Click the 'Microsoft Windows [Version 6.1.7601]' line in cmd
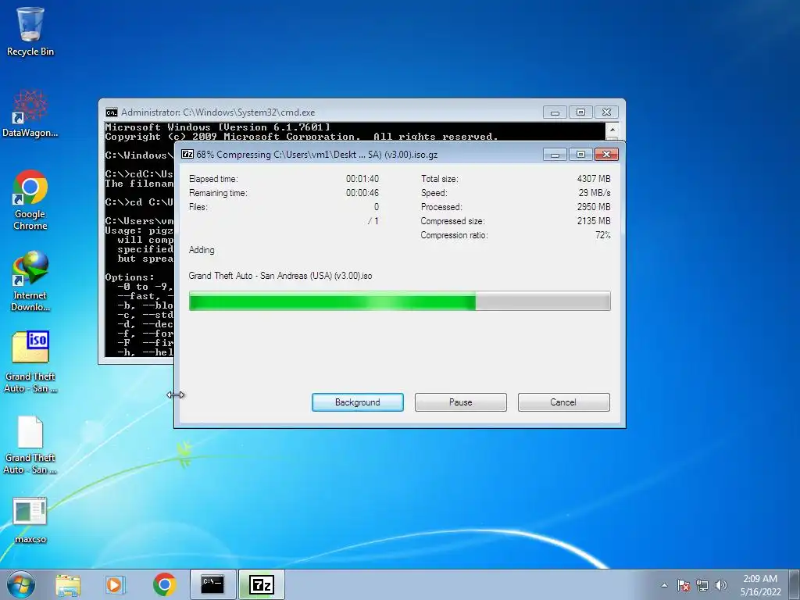Viewport: 800px width, 600px height. [217, 127]
